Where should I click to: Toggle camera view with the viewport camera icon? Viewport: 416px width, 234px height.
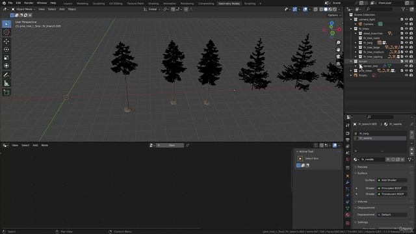(338, 57)
